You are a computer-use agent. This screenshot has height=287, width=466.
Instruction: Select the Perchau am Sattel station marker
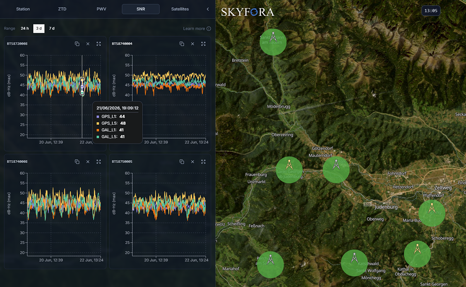pyautogui.click(x=271, y=265)
